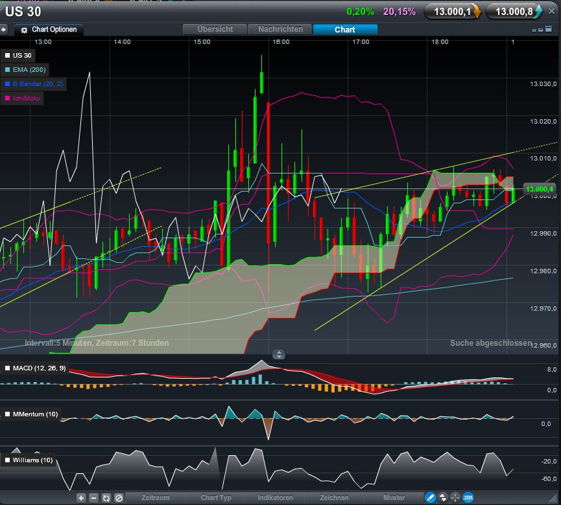Select the smallest window size icon
This screenshot has height=505, width=561.
point(534,30)
